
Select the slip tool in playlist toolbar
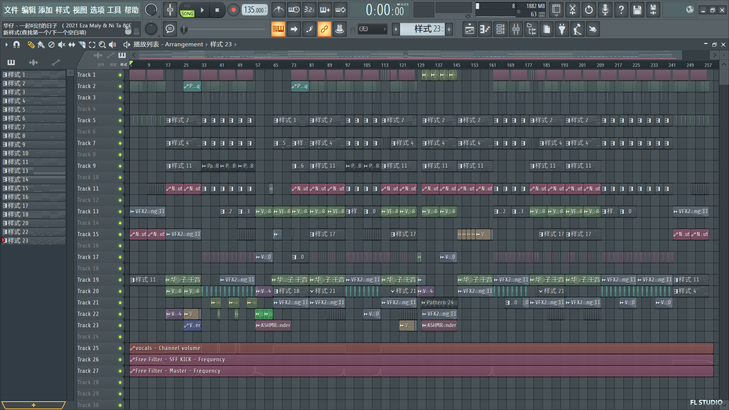pos(72,45)
